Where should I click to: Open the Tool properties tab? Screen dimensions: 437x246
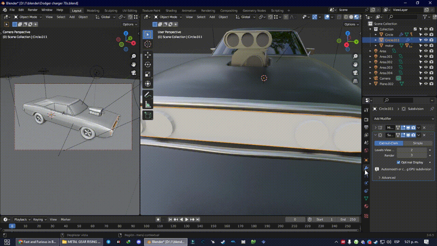tap(366, 110)
